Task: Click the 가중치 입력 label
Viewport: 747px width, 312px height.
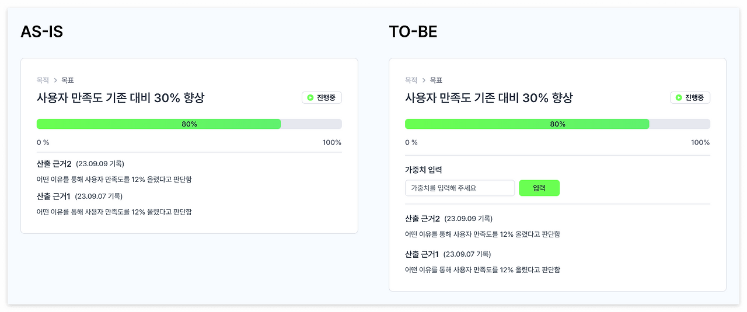Action: [423, 170]
